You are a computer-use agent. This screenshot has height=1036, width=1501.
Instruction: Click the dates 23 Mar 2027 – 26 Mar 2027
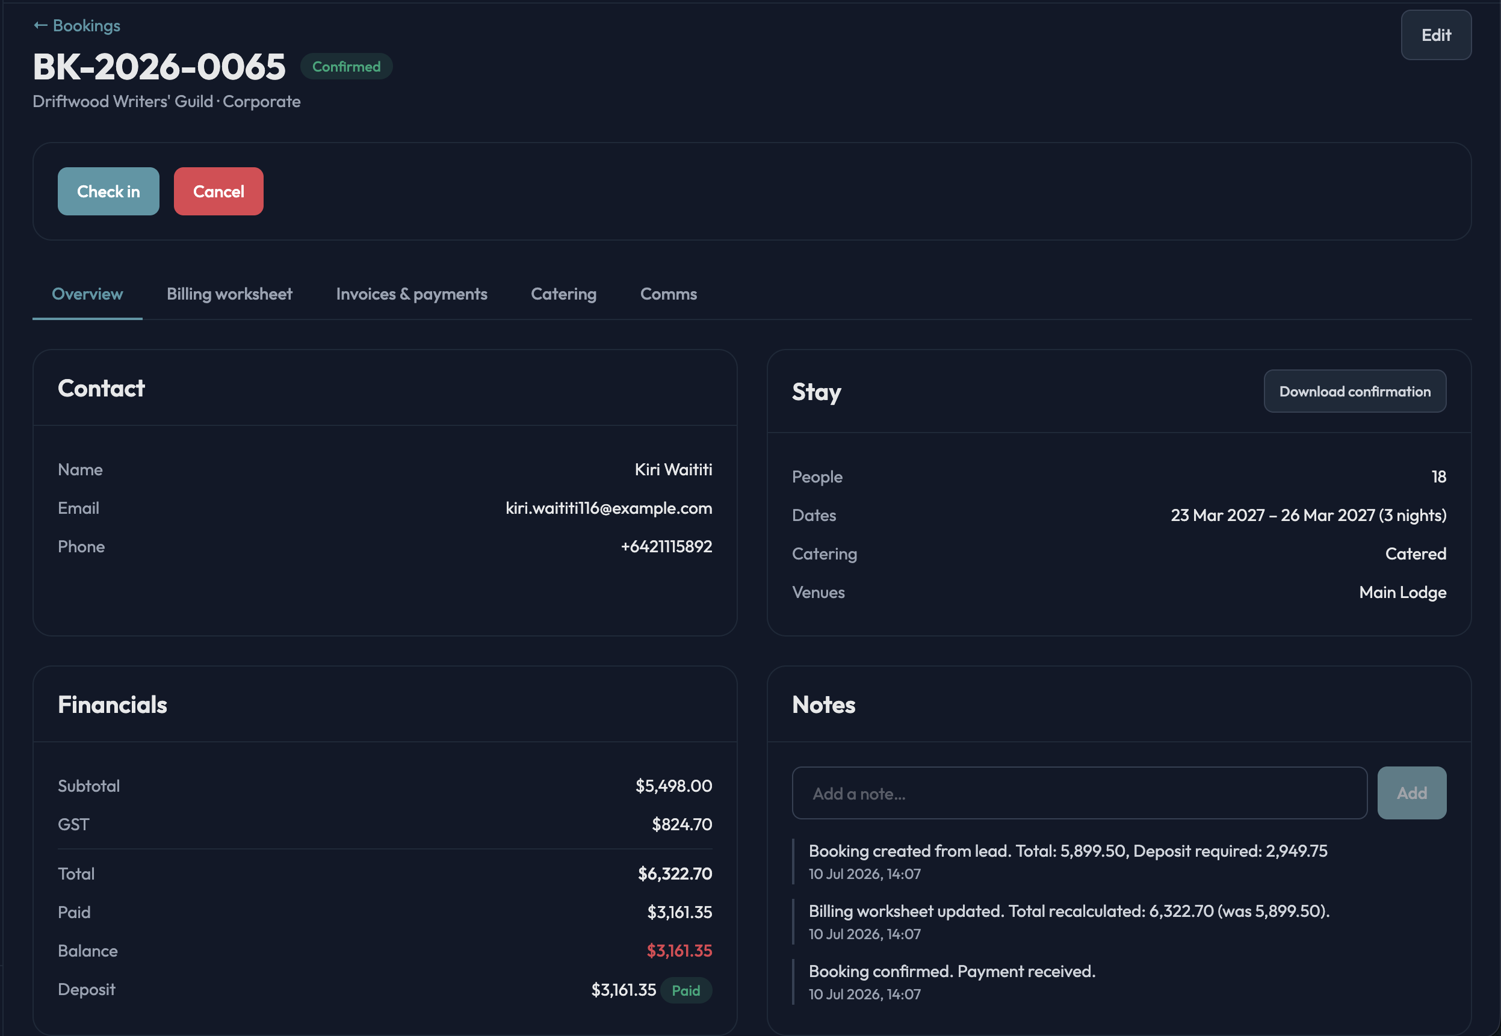click(1273, 516)
